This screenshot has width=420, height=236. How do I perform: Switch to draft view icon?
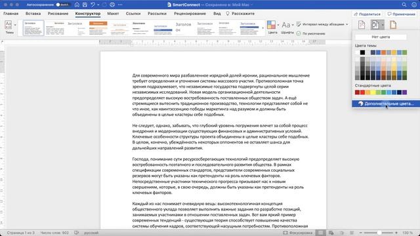(352, 233)
